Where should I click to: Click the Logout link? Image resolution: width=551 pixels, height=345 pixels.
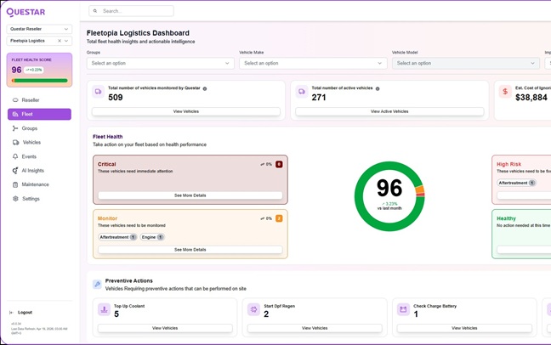[x=25, y=313]
